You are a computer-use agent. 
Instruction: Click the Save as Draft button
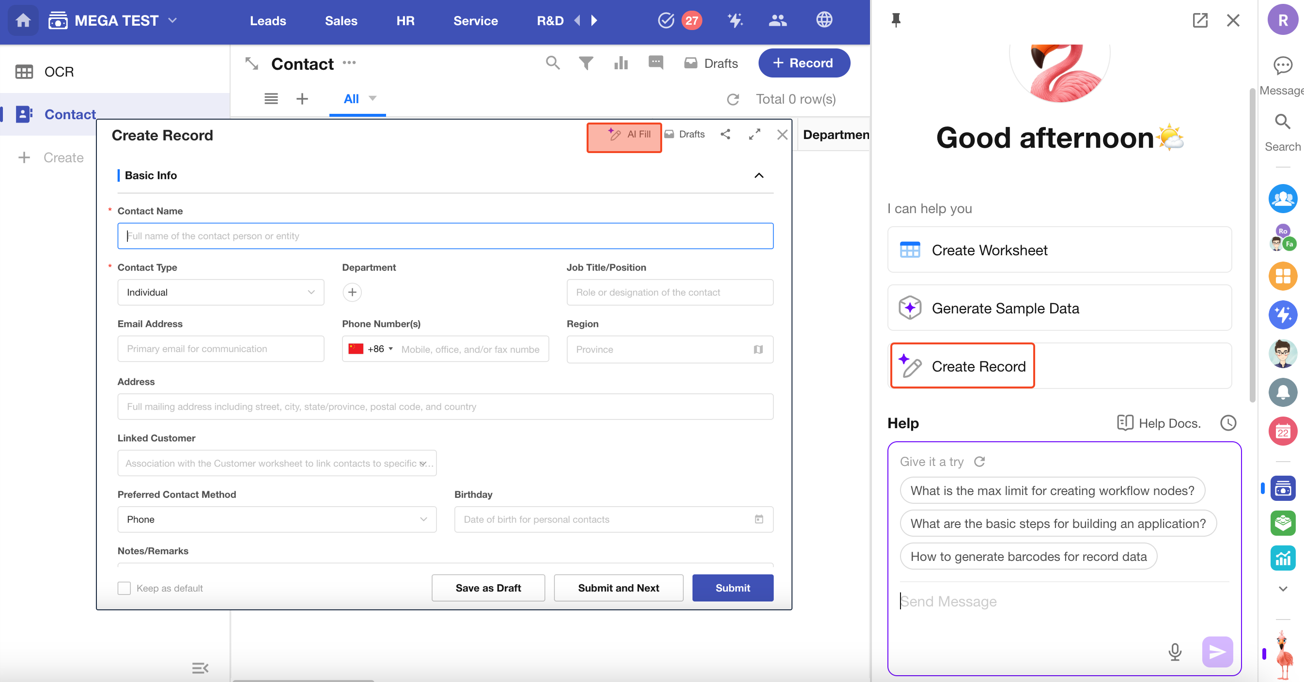(x=487, y=588)
